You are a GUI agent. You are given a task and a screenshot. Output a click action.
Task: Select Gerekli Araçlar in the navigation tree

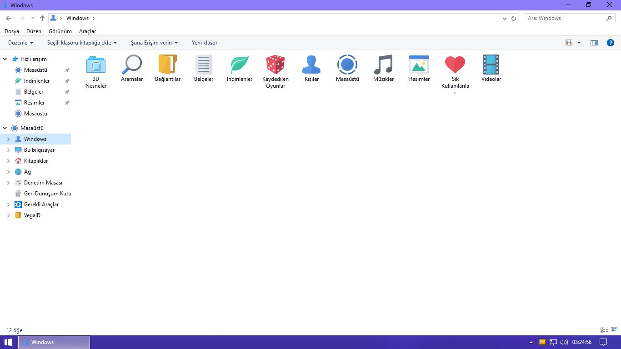[41, 204]
